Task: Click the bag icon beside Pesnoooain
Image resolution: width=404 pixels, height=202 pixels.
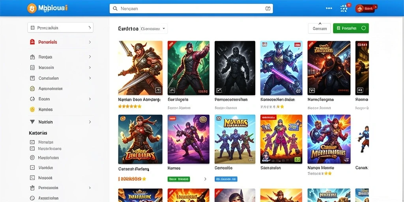Action: tap(32, 188)
